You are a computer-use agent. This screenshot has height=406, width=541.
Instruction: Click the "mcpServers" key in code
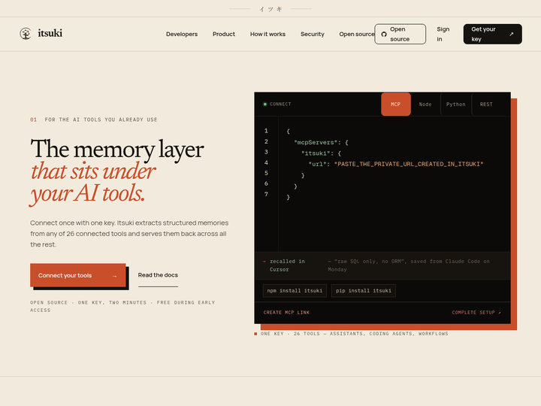click(316, 142)
